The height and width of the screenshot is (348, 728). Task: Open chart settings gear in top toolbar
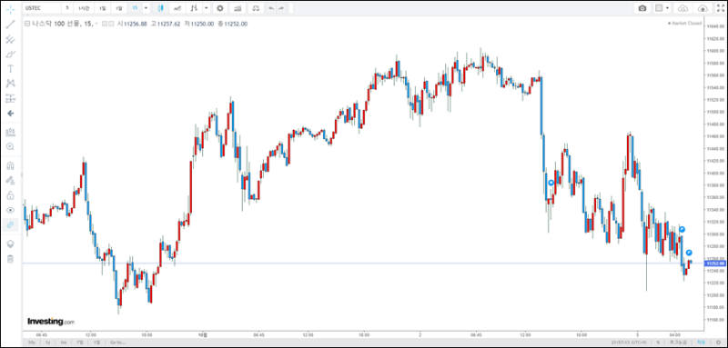pyautogui.click(x=220, y=8)
